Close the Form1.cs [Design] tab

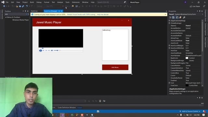pos(62,11)
